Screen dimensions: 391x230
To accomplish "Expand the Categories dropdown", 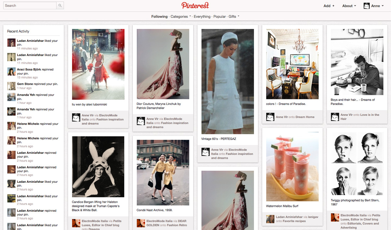I will 181,17.
